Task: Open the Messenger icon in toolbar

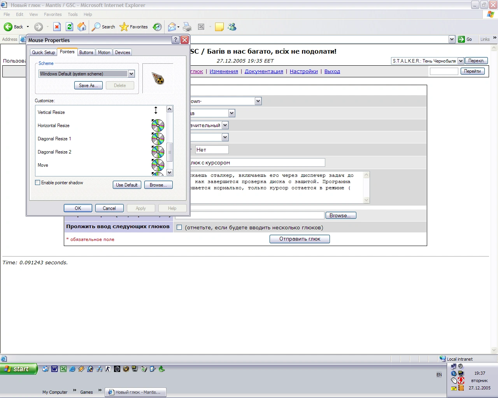Action: tap(232, 27)
